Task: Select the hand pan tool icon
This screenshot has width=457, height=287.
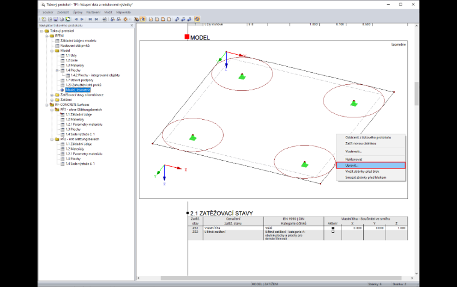Action: point(136,19)
